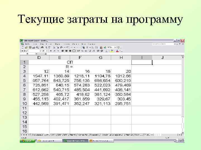
Task: Click the Fill Color bucket swatch
Action: click(x=112, y=51)
